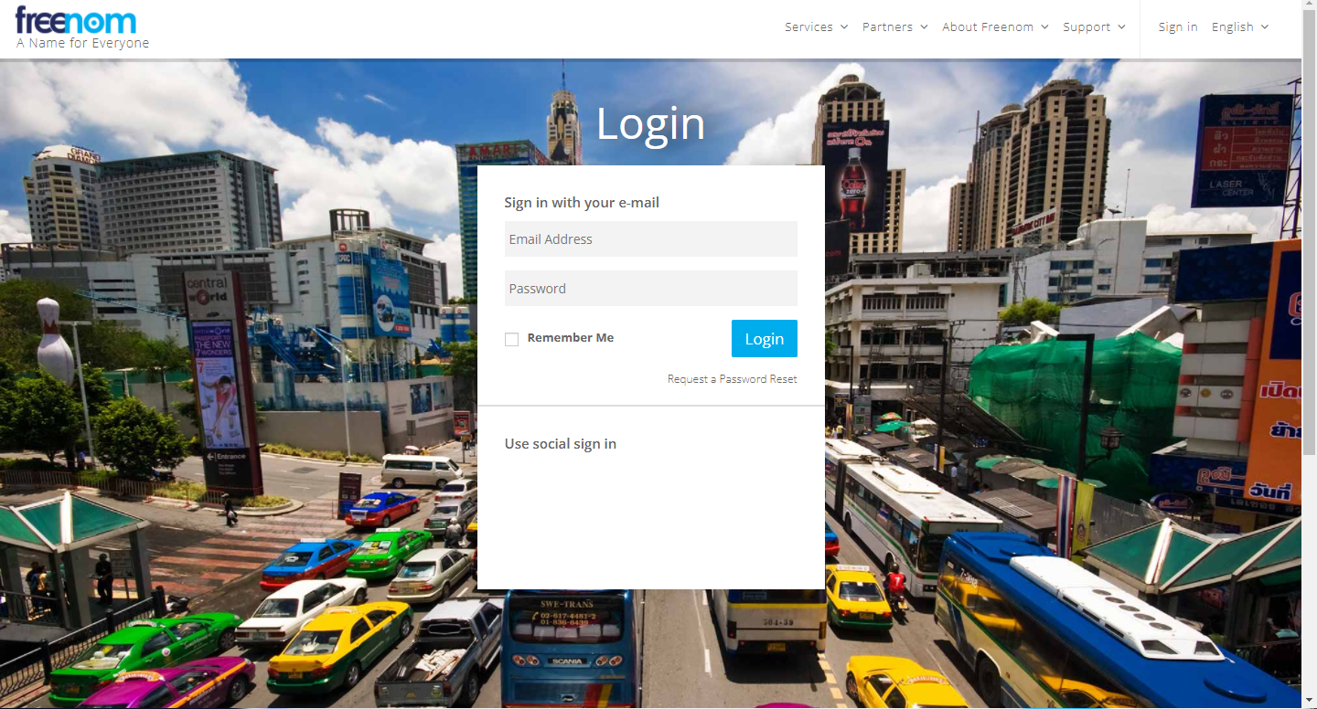Click the Remember Me label text

pyautogui.click(x=571, y=338)
